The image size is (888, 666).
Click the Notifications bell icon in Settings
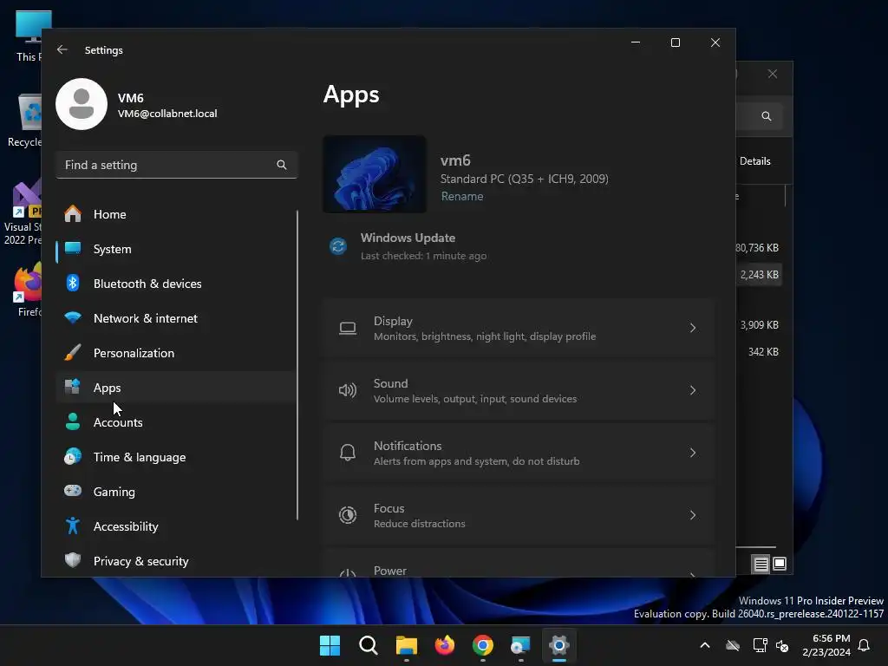click(x=348, y=453)
